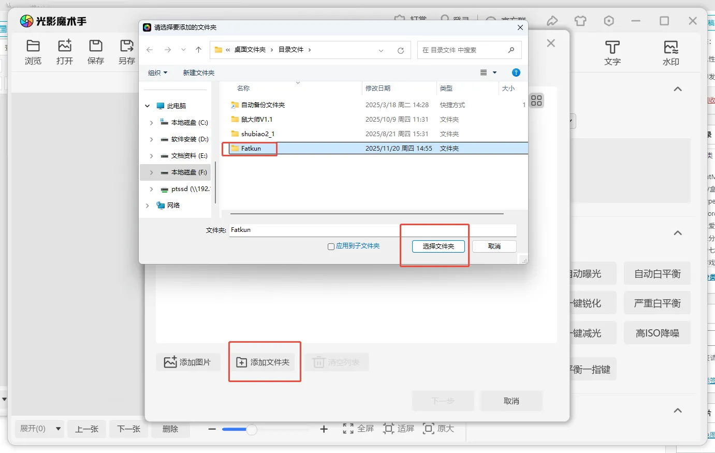715x453 pixels.
Task: Click the share arrow icon in title bar
Action: point(552,21)
